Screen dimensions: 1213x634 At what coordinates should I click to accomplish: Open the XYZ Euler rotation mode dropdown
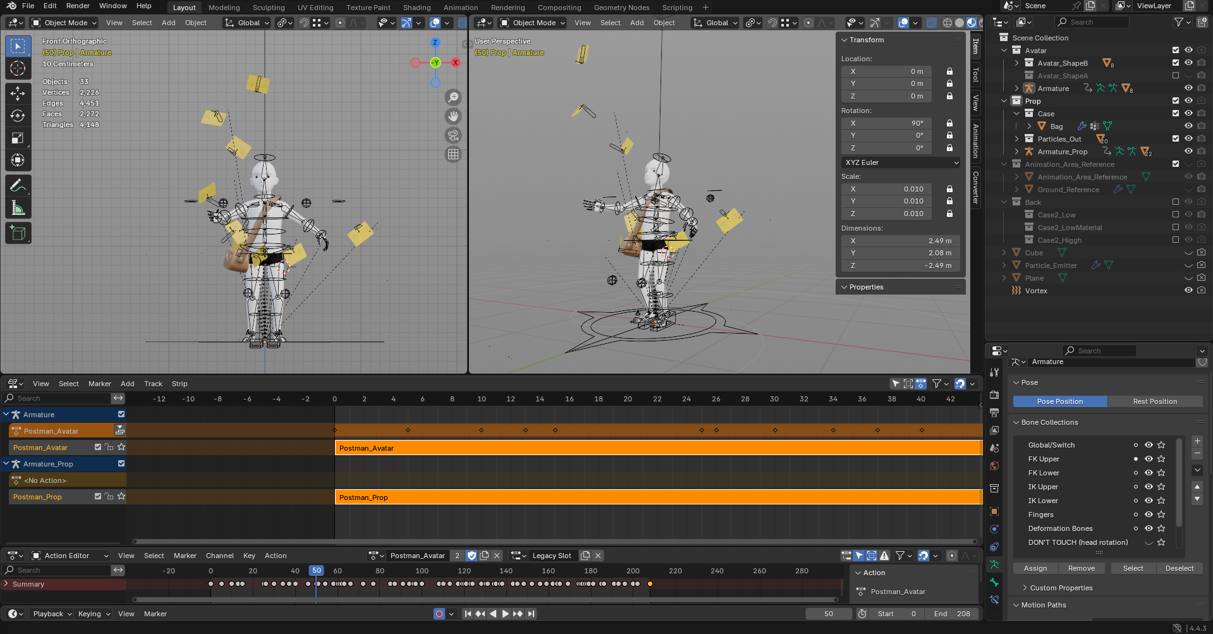pos(901,162)
